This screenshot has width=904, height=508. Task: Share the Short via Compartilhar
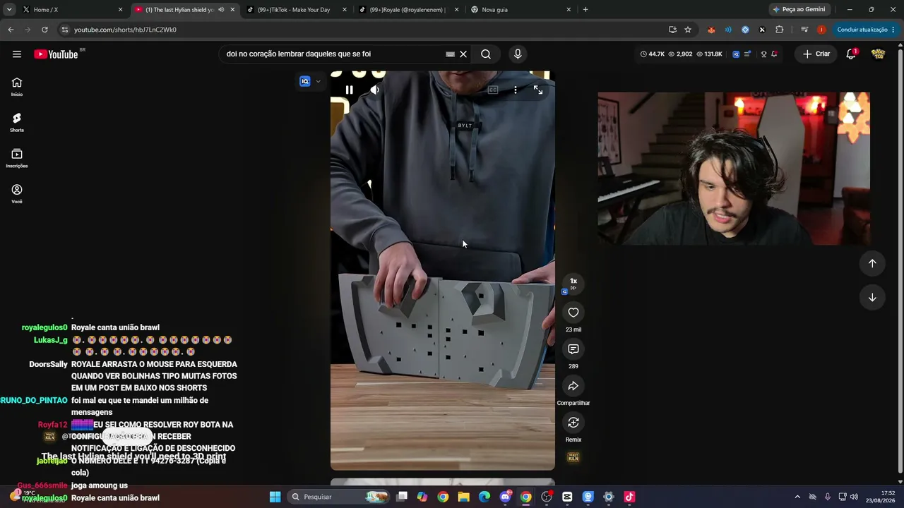[573, 386]
